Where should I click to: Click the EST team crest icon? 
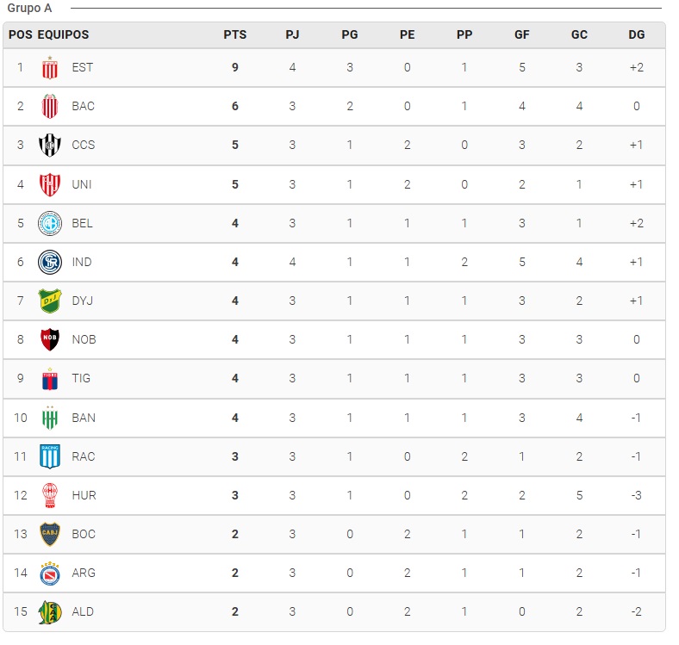pyautogui.click(x=50, y=68)
